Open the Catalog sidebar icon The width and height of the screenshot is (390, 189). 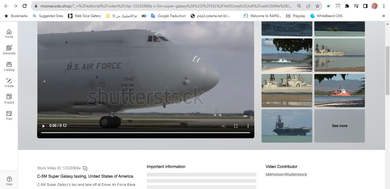coord(9,66)
